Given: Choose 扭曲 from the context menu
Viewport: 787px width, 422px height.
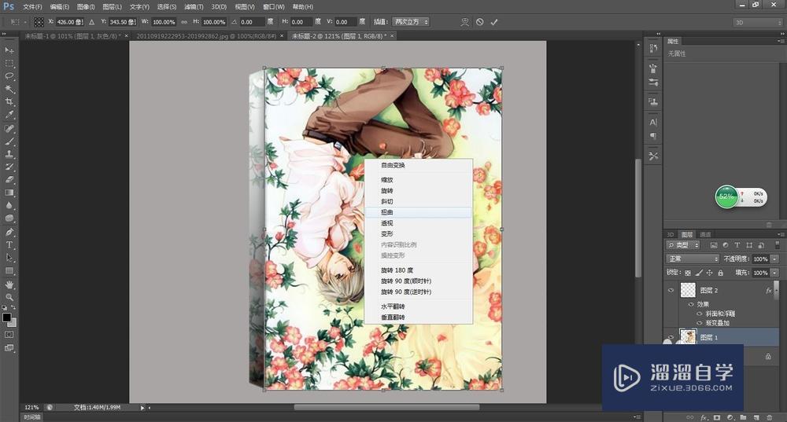Looking at the screenshot, I should [x=387, y=212].
